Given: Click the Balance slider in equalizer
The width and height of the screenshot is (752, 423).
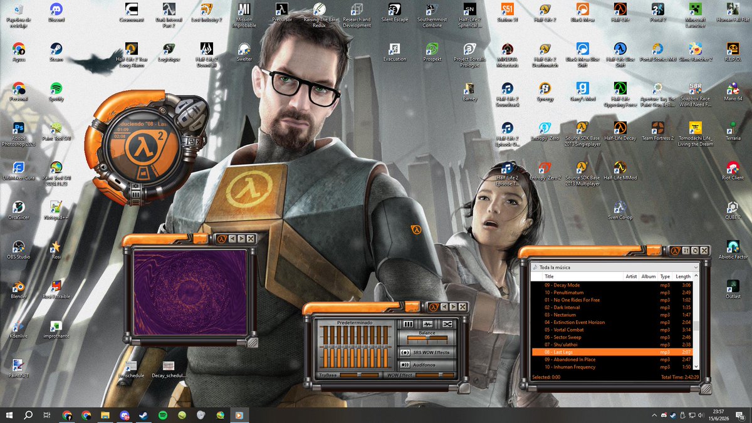Looking at the screenshot, I should coord(427,339).
